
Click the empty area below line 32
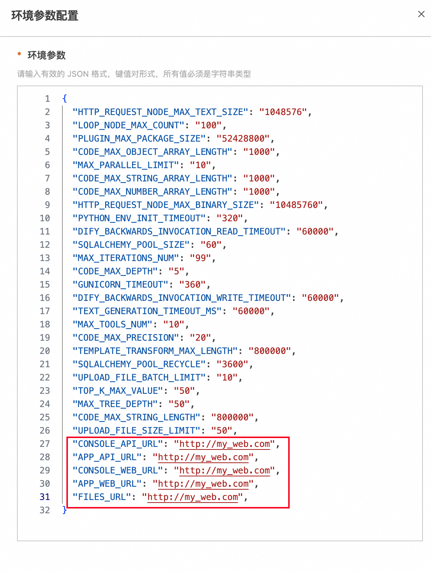point(220,528)
